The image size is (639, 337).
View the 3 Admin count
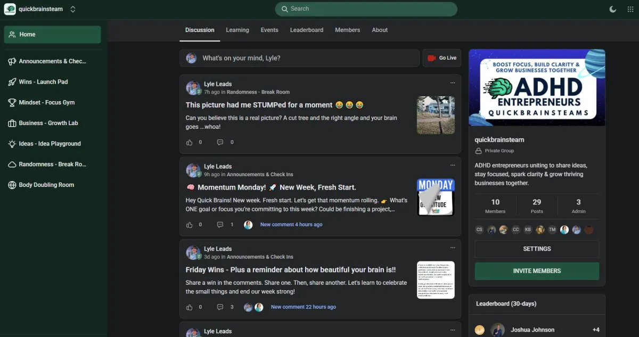pyautogui.click(x=578, y=206)
